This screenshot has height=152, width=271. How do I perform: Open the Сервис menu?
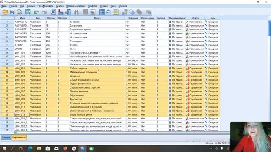(x=104, y=6)
